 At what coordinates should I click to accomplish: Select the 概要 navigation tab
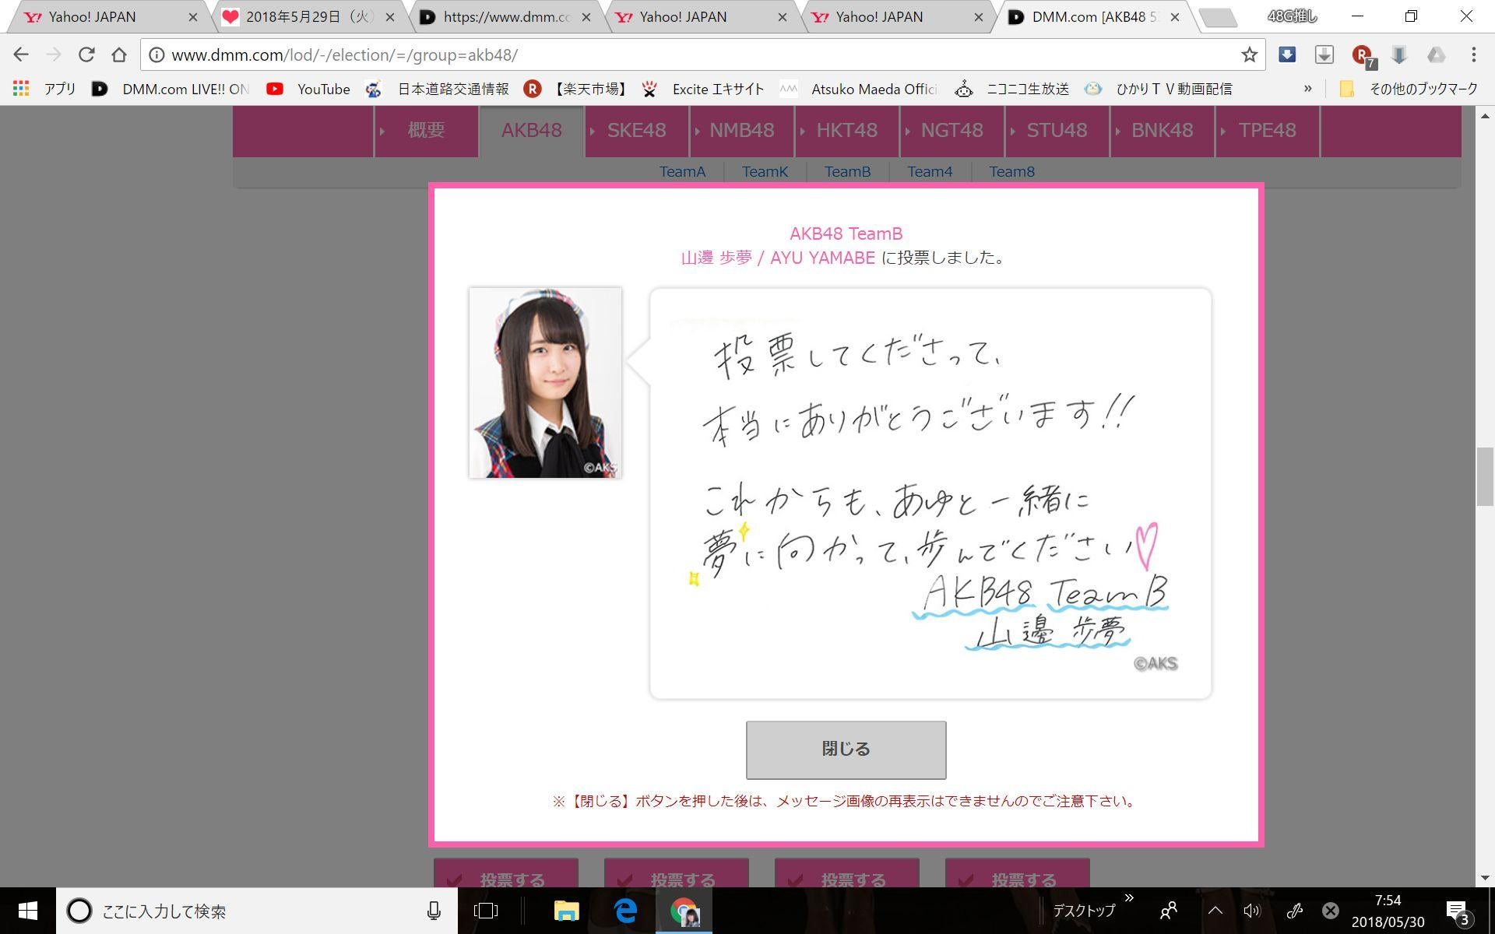pos(426,130)
